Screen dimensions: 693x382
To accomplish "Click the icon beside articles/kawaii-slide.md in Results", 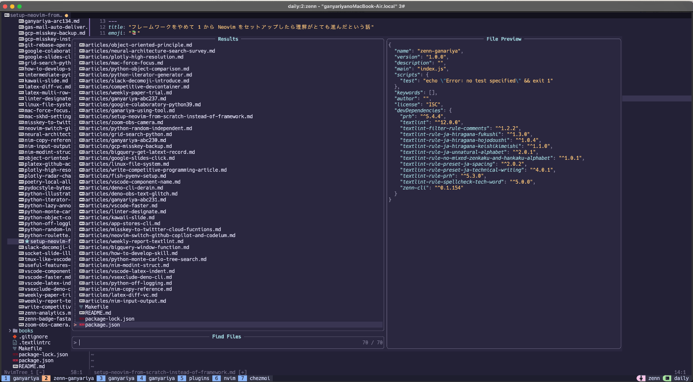I will [x=82, y=217].
